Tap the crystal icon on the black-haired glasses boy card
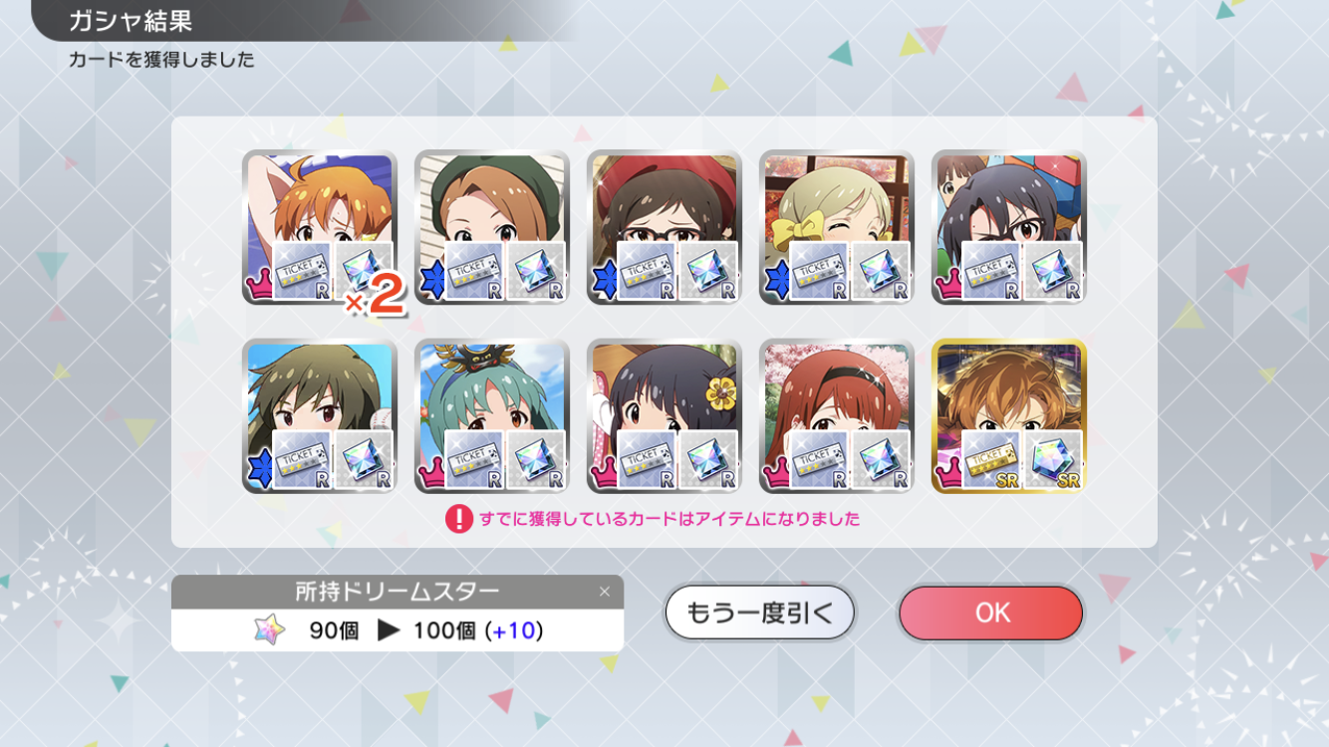1329x747 pixels. 1053,271
